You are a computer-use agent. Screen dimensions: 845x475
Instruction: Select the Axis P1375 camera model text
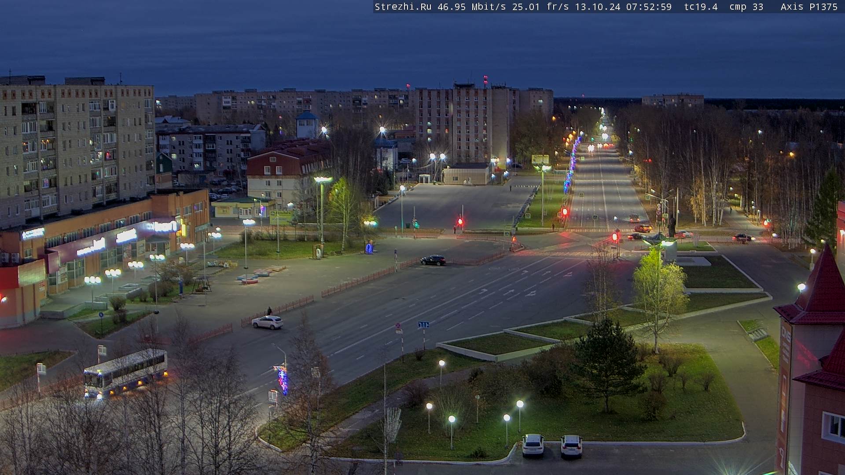point(809,7)
